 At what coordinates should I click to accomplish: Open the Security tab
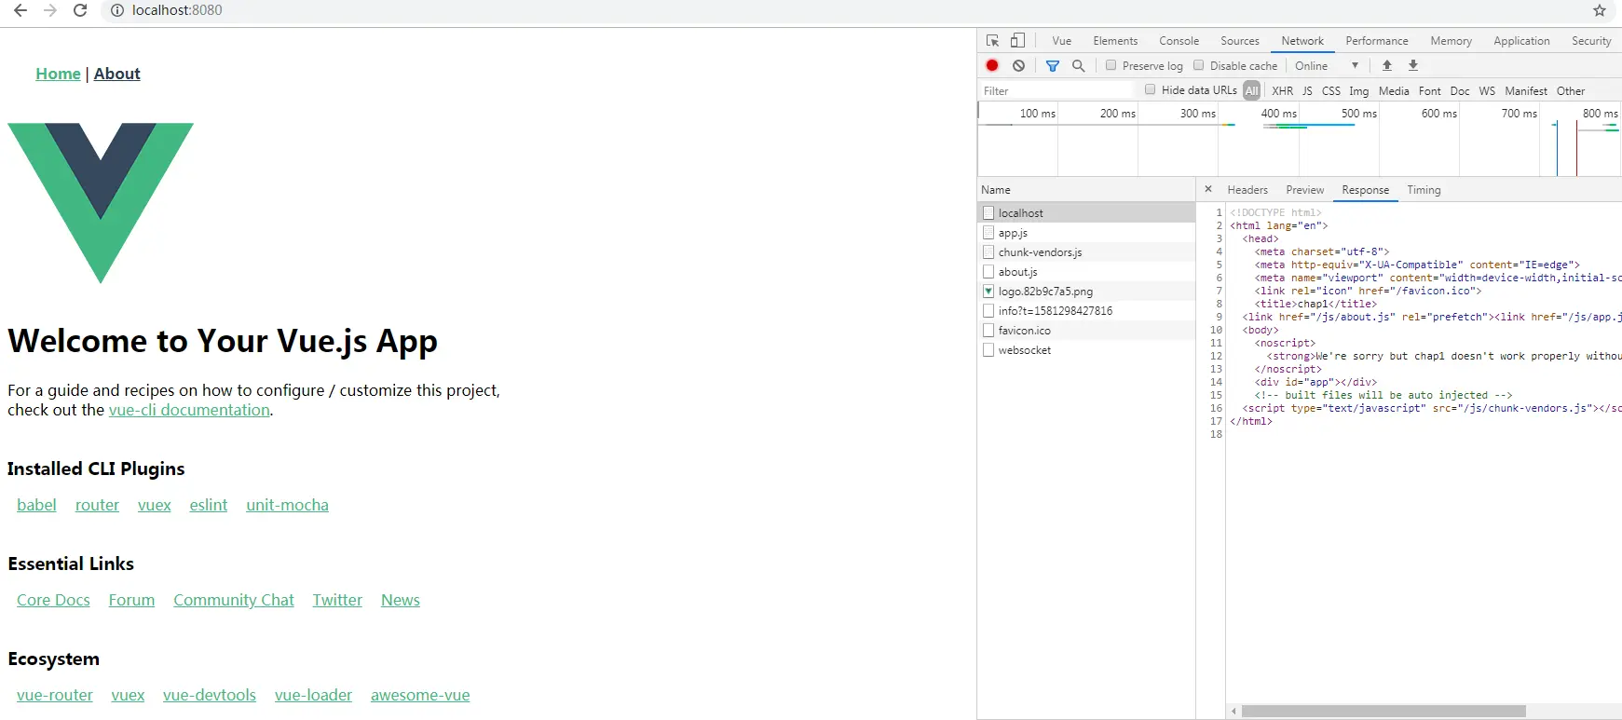[1591, 41]
